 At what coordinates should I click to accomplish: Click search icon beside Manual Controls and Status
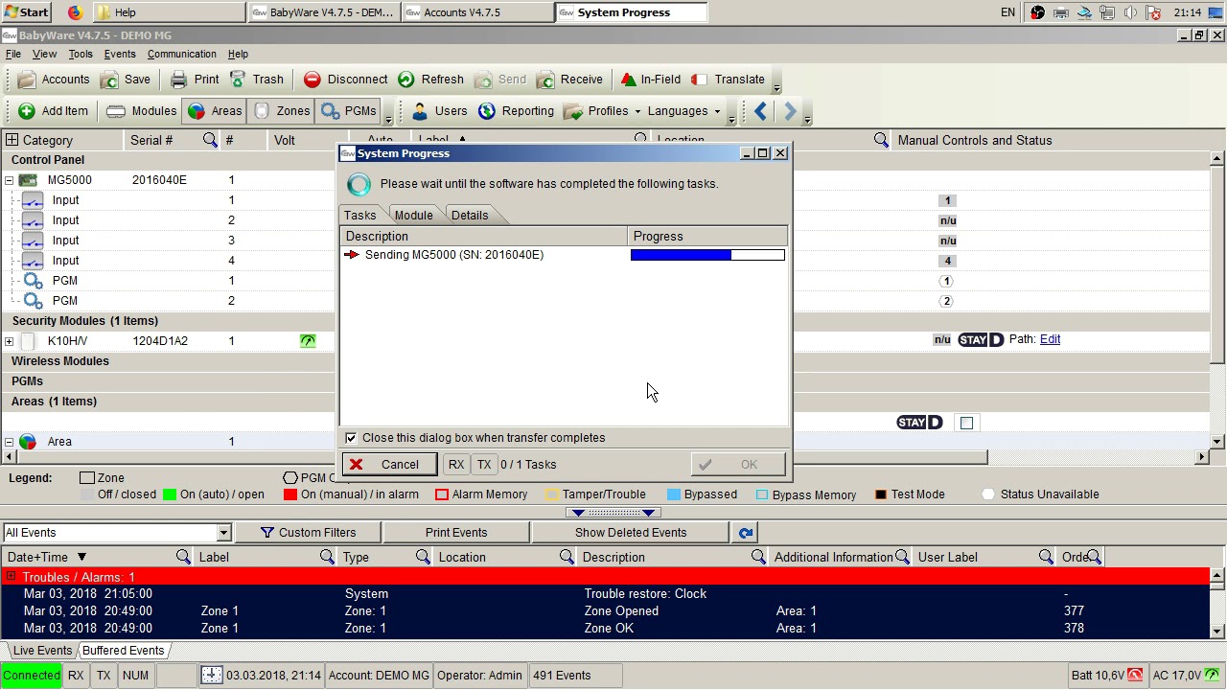(x=881, y=140)
